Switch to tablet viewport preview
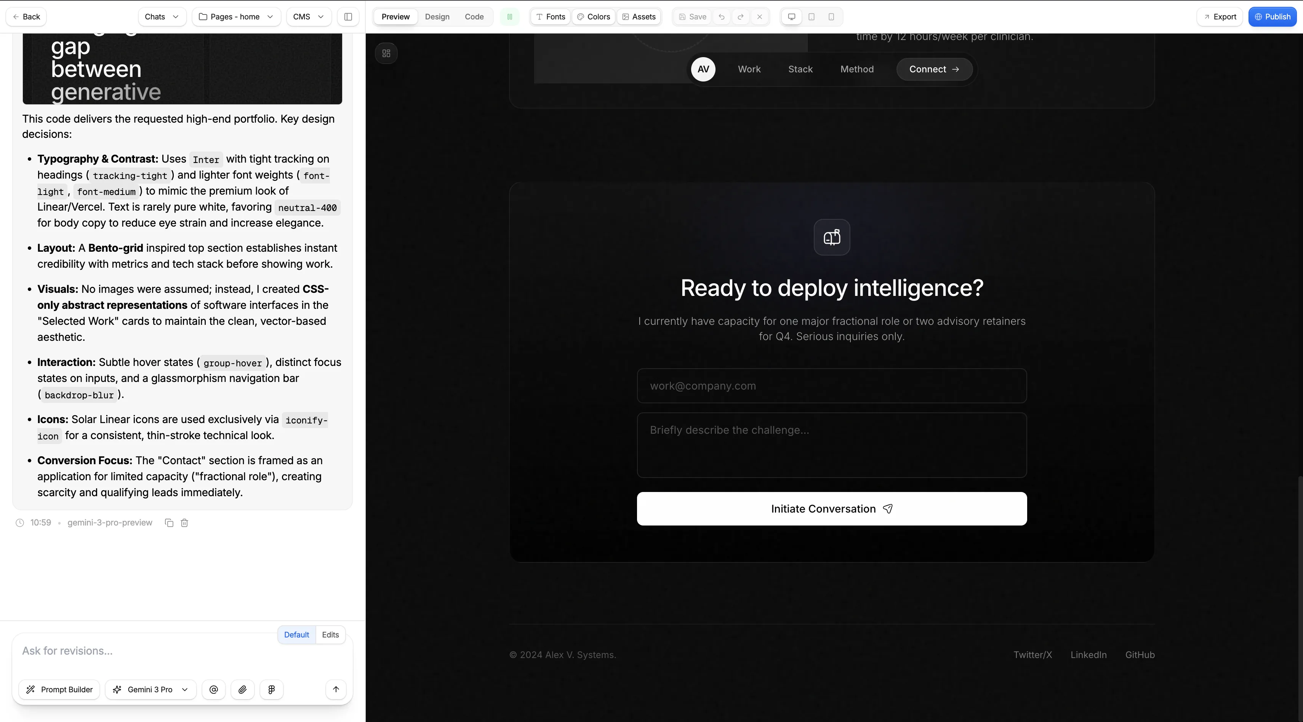Screen dimensions: 1303x722 coord(812,17)
